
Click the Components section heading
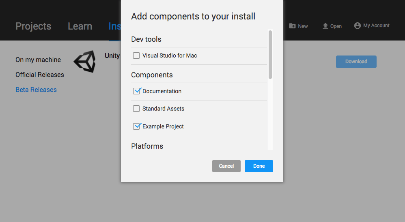pos(152,75)
